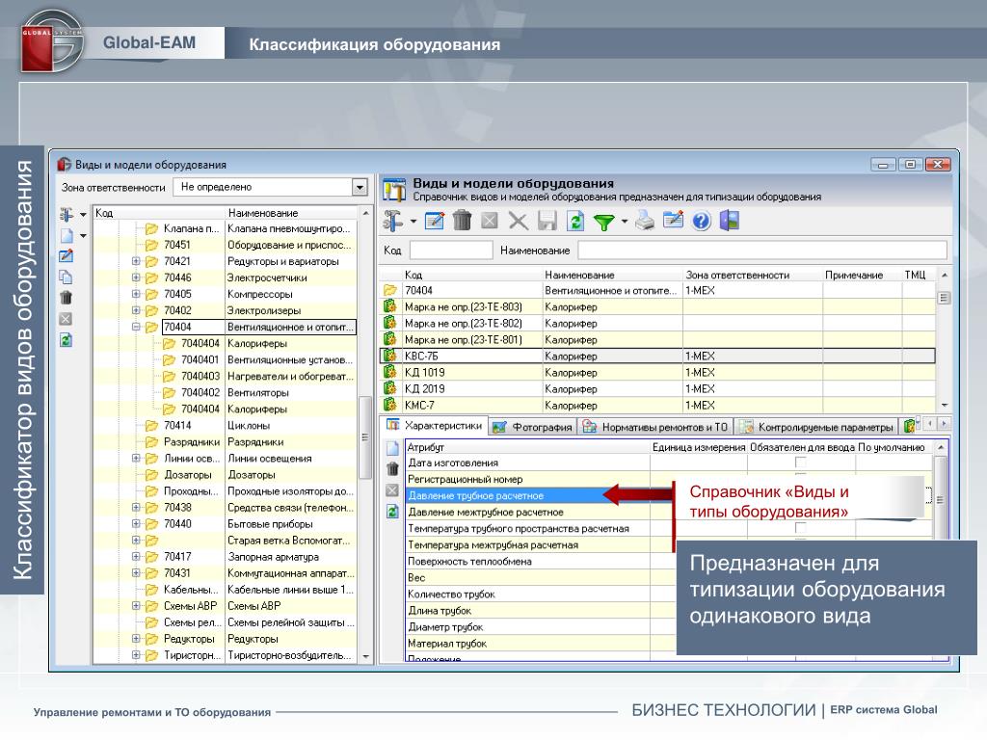Click the edit pencil icon beside the tree
This screenshot has height=740, width=987.
[67, 256]
